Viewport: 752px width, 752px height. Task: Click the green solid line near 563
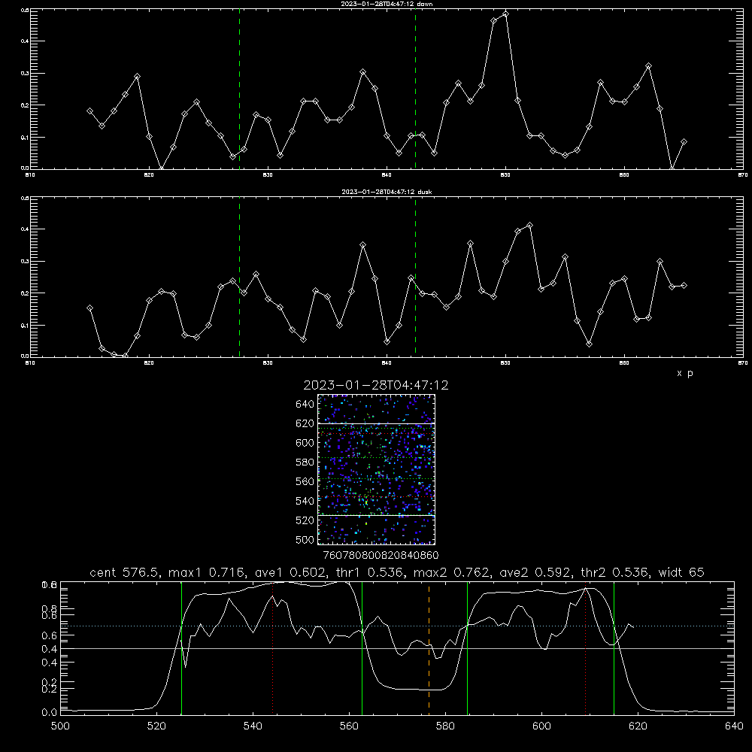pos(362,648)
